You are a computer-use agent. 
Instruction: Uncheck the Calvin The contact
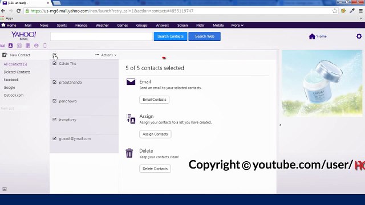(x=55, y=63)
